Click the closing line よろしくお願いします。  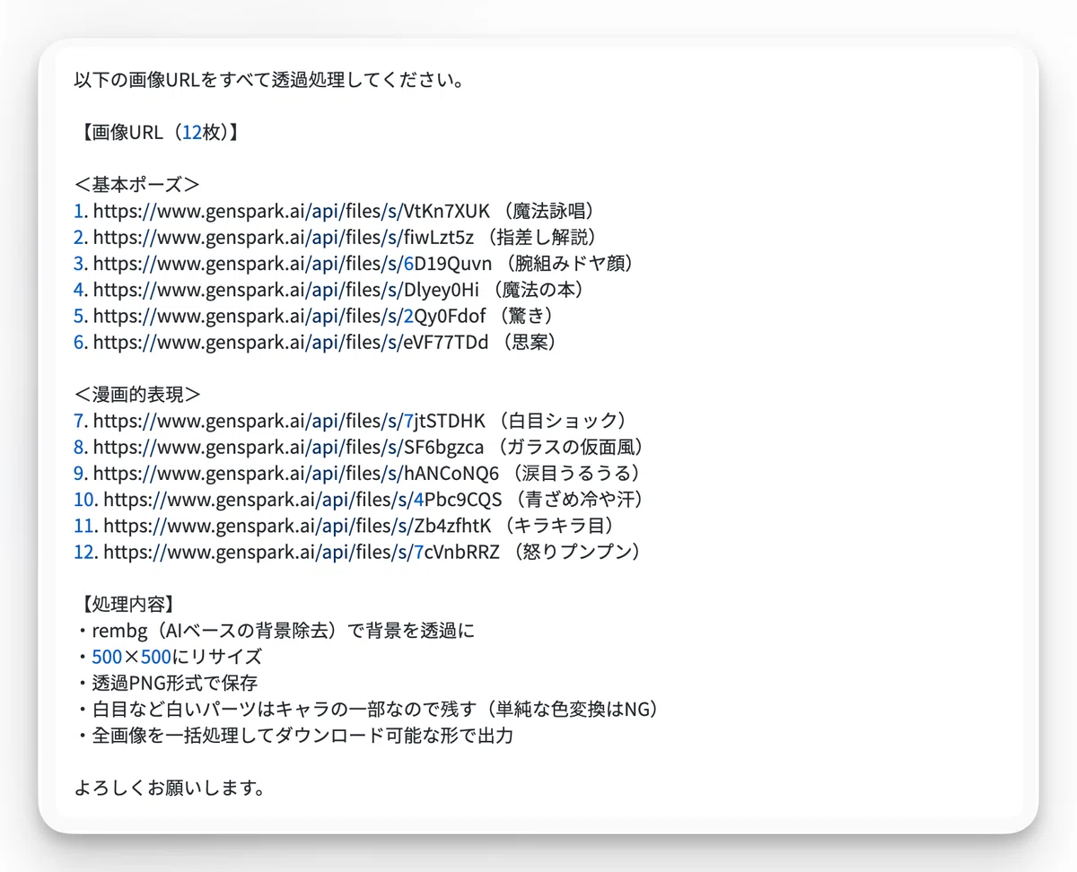(169, 788)
